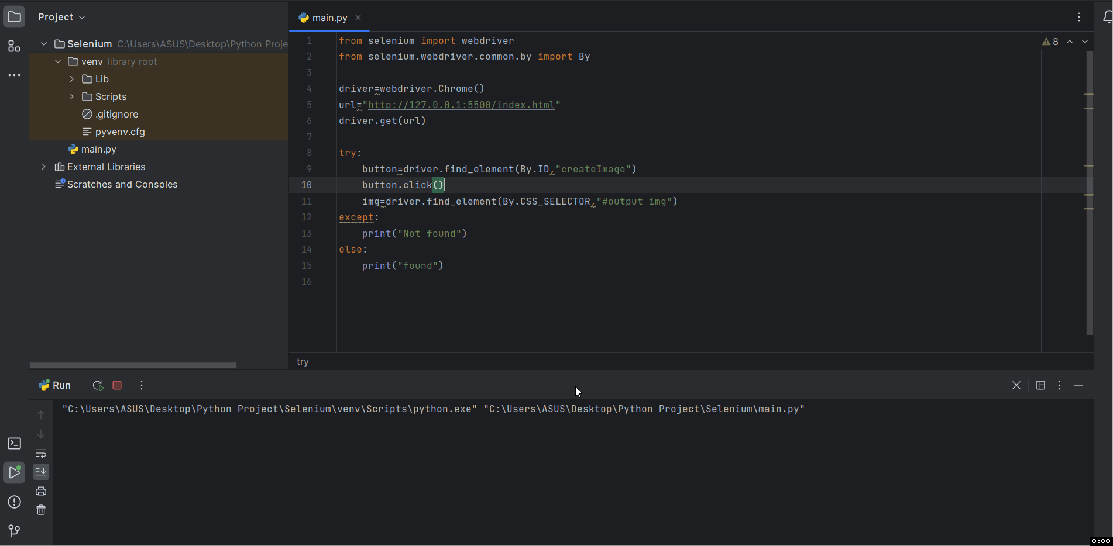Print the console output
Image resolution: width=1113 pixels, height=546 pixels.
click(41, 491)
